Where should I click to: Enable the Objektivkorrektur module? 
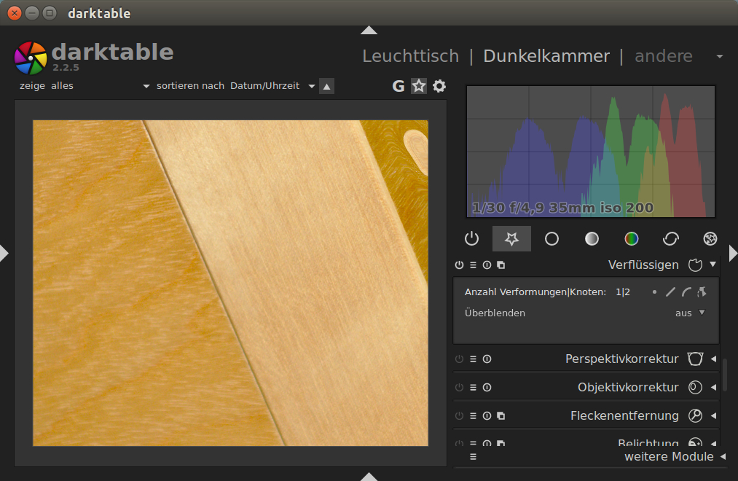point(460,387)
